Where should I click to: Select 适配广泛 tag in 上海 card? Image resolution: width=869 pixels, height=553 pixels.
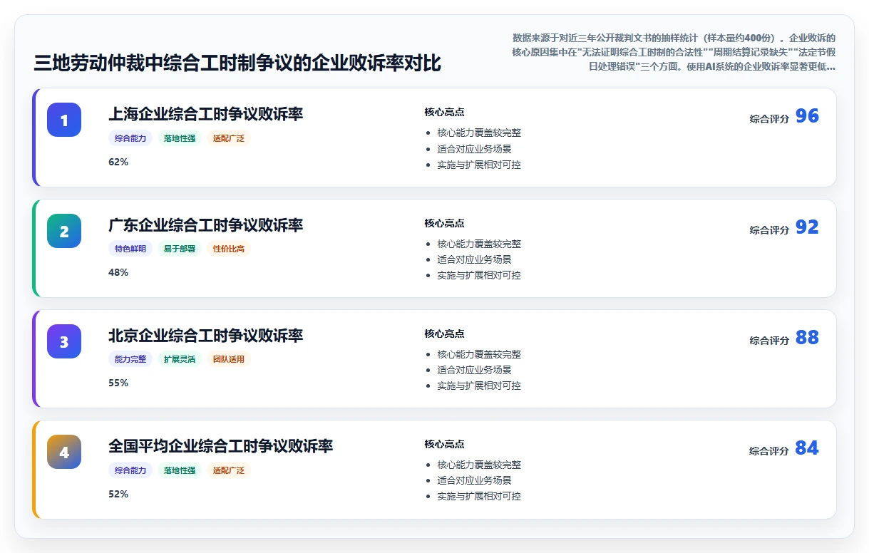click(x=229, y=138)
